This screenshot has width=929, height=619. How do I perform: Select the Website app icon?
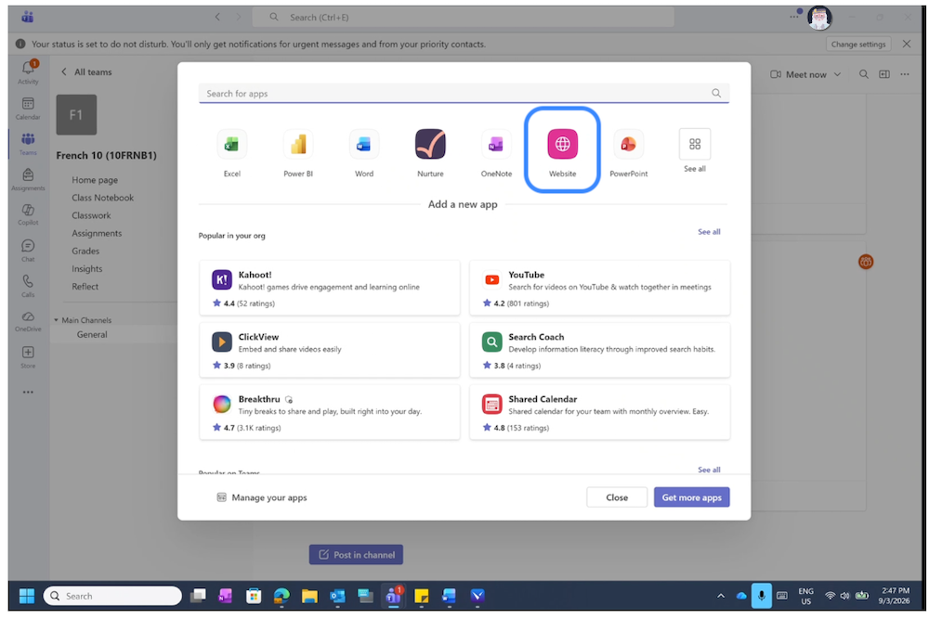click(562, 144)
